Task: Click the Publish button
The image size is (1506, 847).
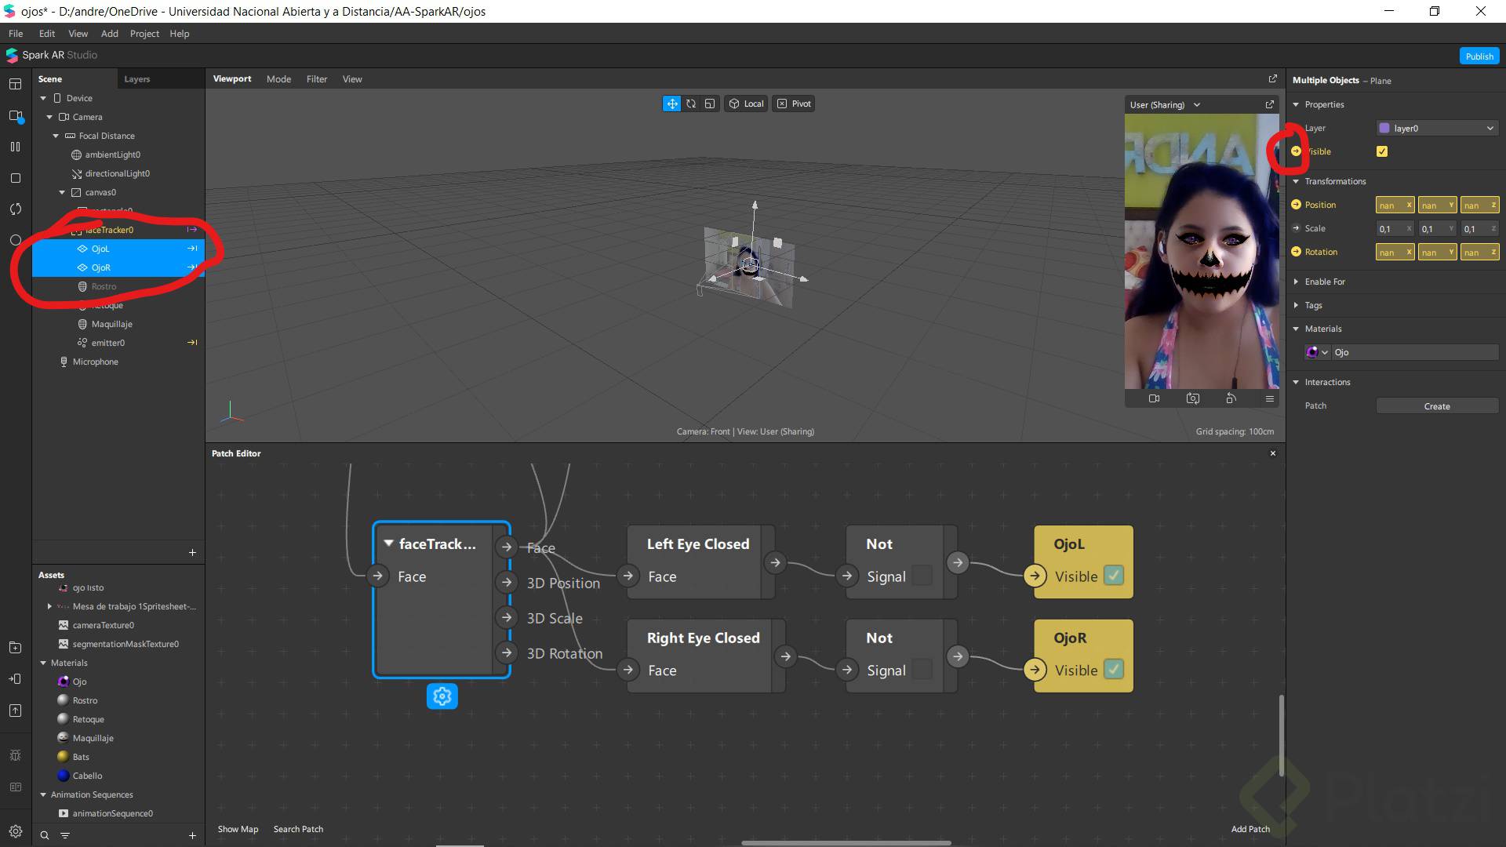Action: click(x=1479, y=56)
